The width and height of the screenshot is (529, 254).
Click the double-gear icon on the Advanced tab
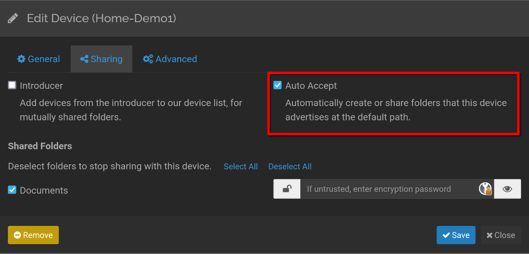coord(148,59)
